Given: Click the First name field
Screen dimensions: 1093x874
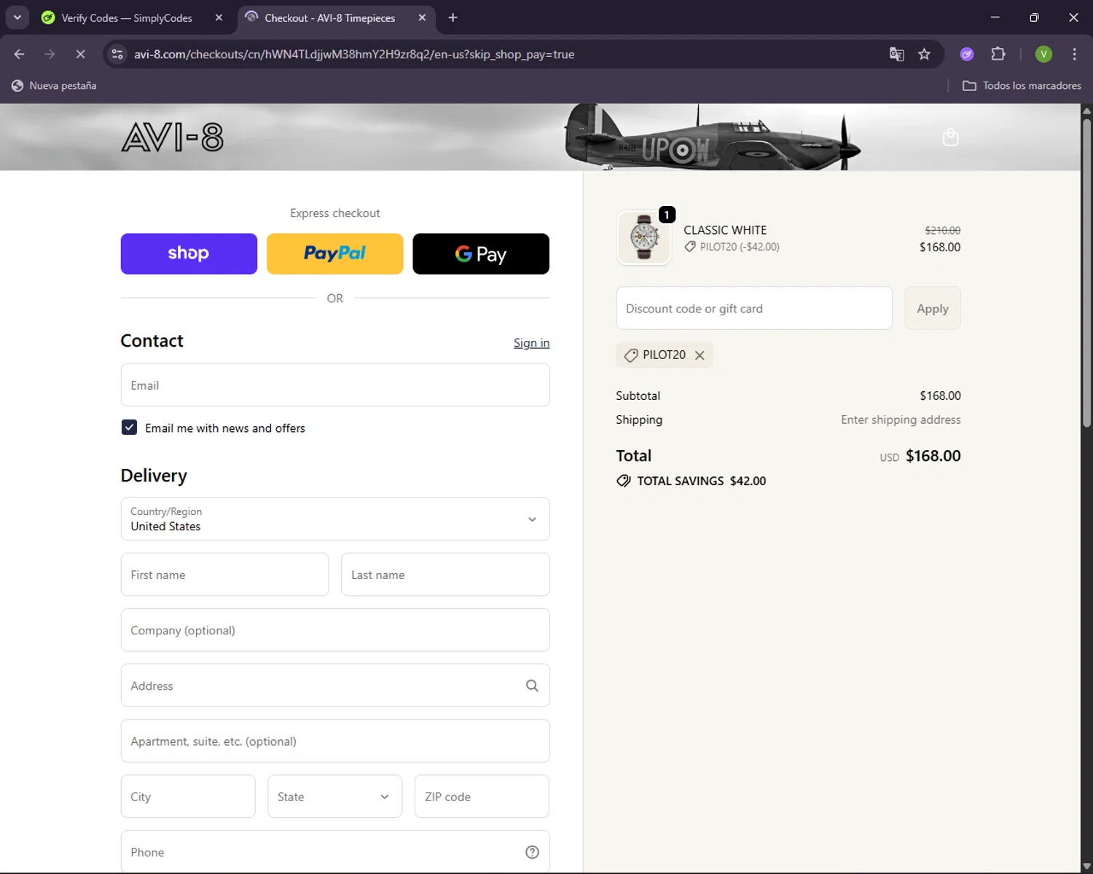Looking at the screenshot, I should pos(224,574).
